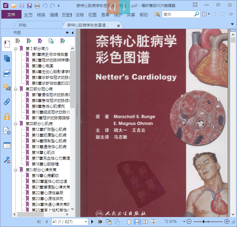Open the Comments sidebar panel
The width and height of the screenshot is (237, 227).
tap(7, 88)
